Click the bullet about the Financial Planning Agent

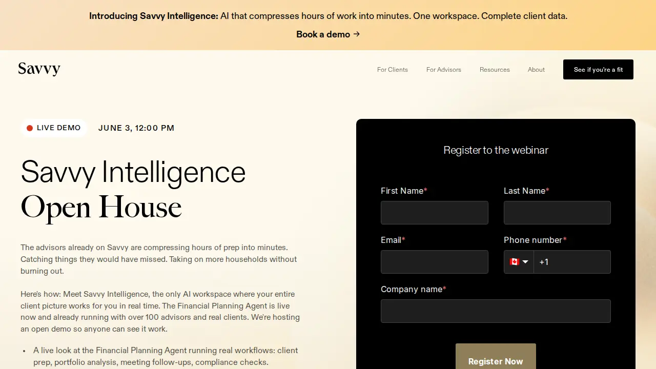click(166, 356)
